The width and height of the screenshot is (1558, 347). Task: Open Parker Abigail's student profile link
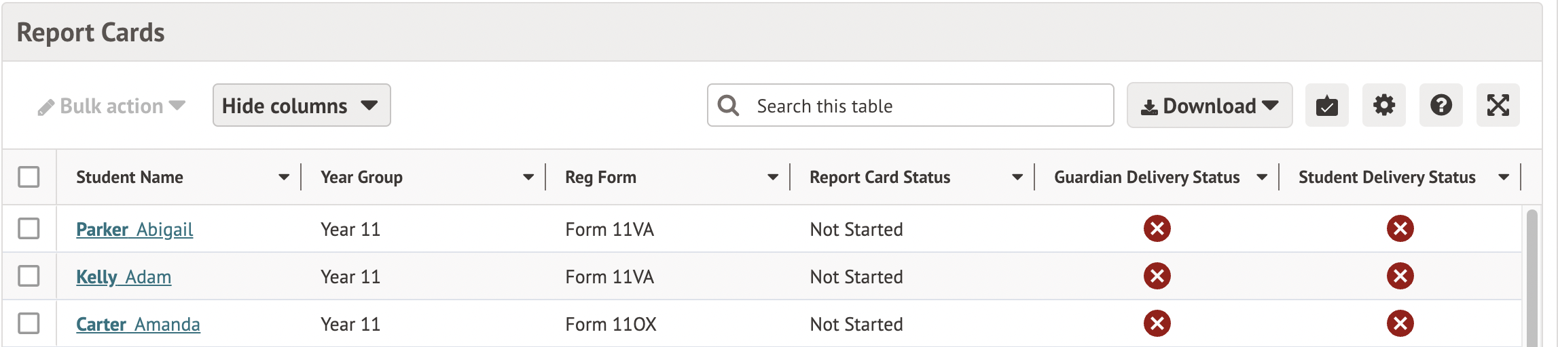tap(134, 230)
